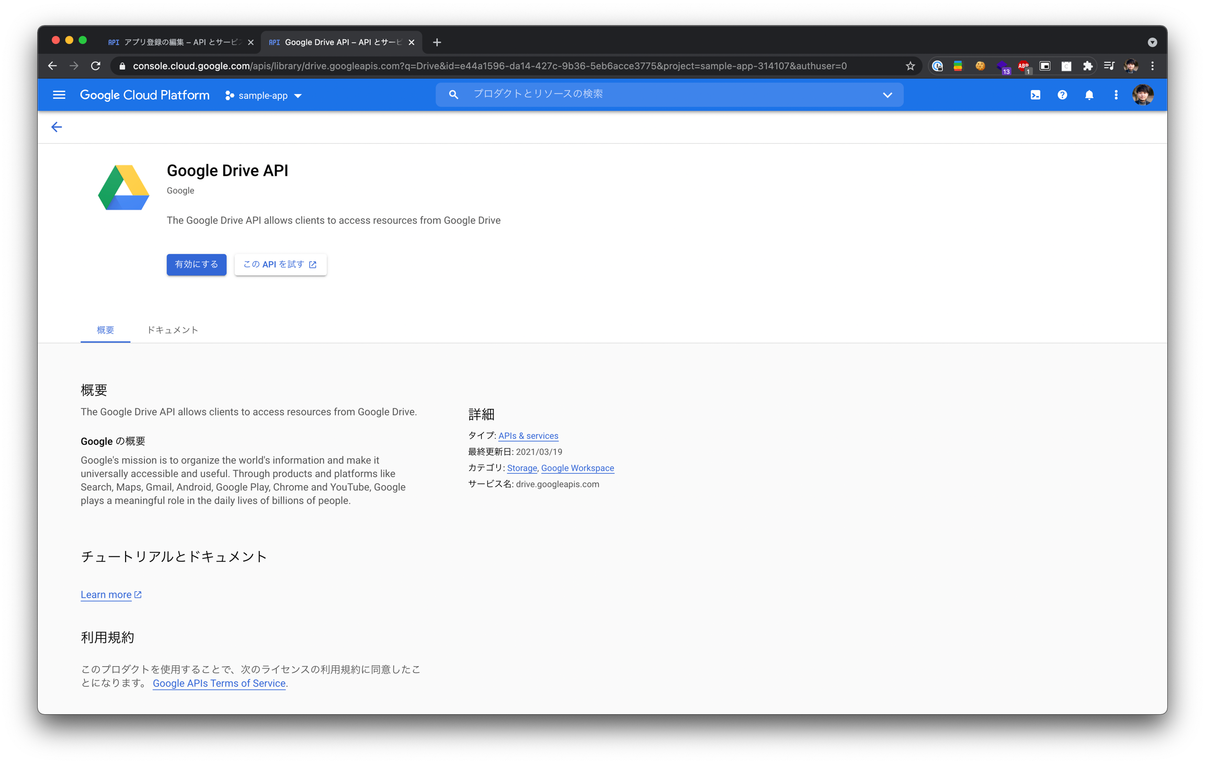Open the account avatar in the console header
This screenshot has height=764, width=1205.
1142,95
